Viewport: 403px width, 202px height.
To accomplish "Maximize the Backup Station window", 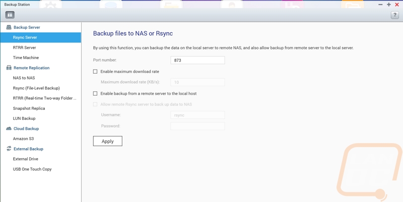I will [388, 5].
